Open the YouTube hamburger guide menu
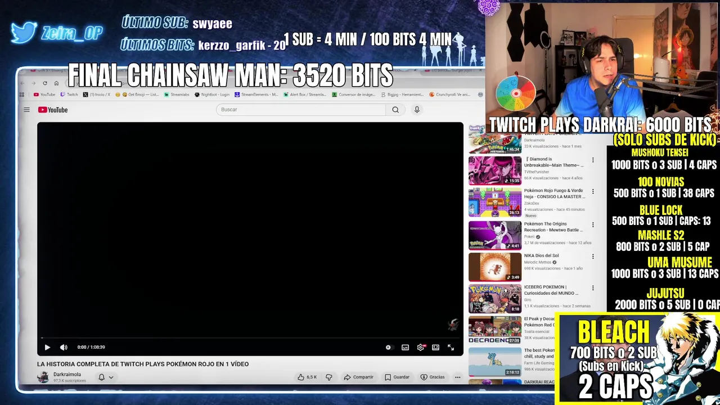Screen dimensions: 720x405 (x=26, y=110)
